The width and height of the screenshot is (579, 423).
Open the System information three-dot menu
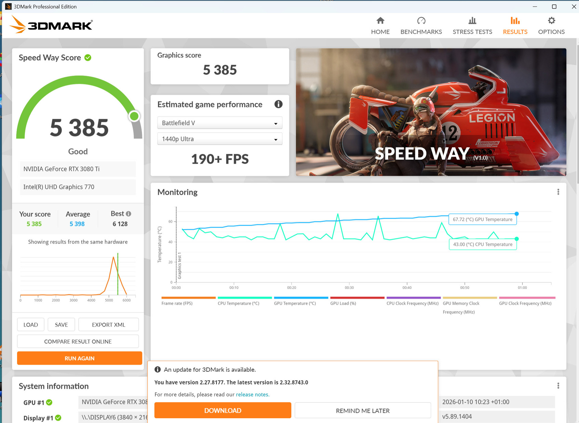558,386
